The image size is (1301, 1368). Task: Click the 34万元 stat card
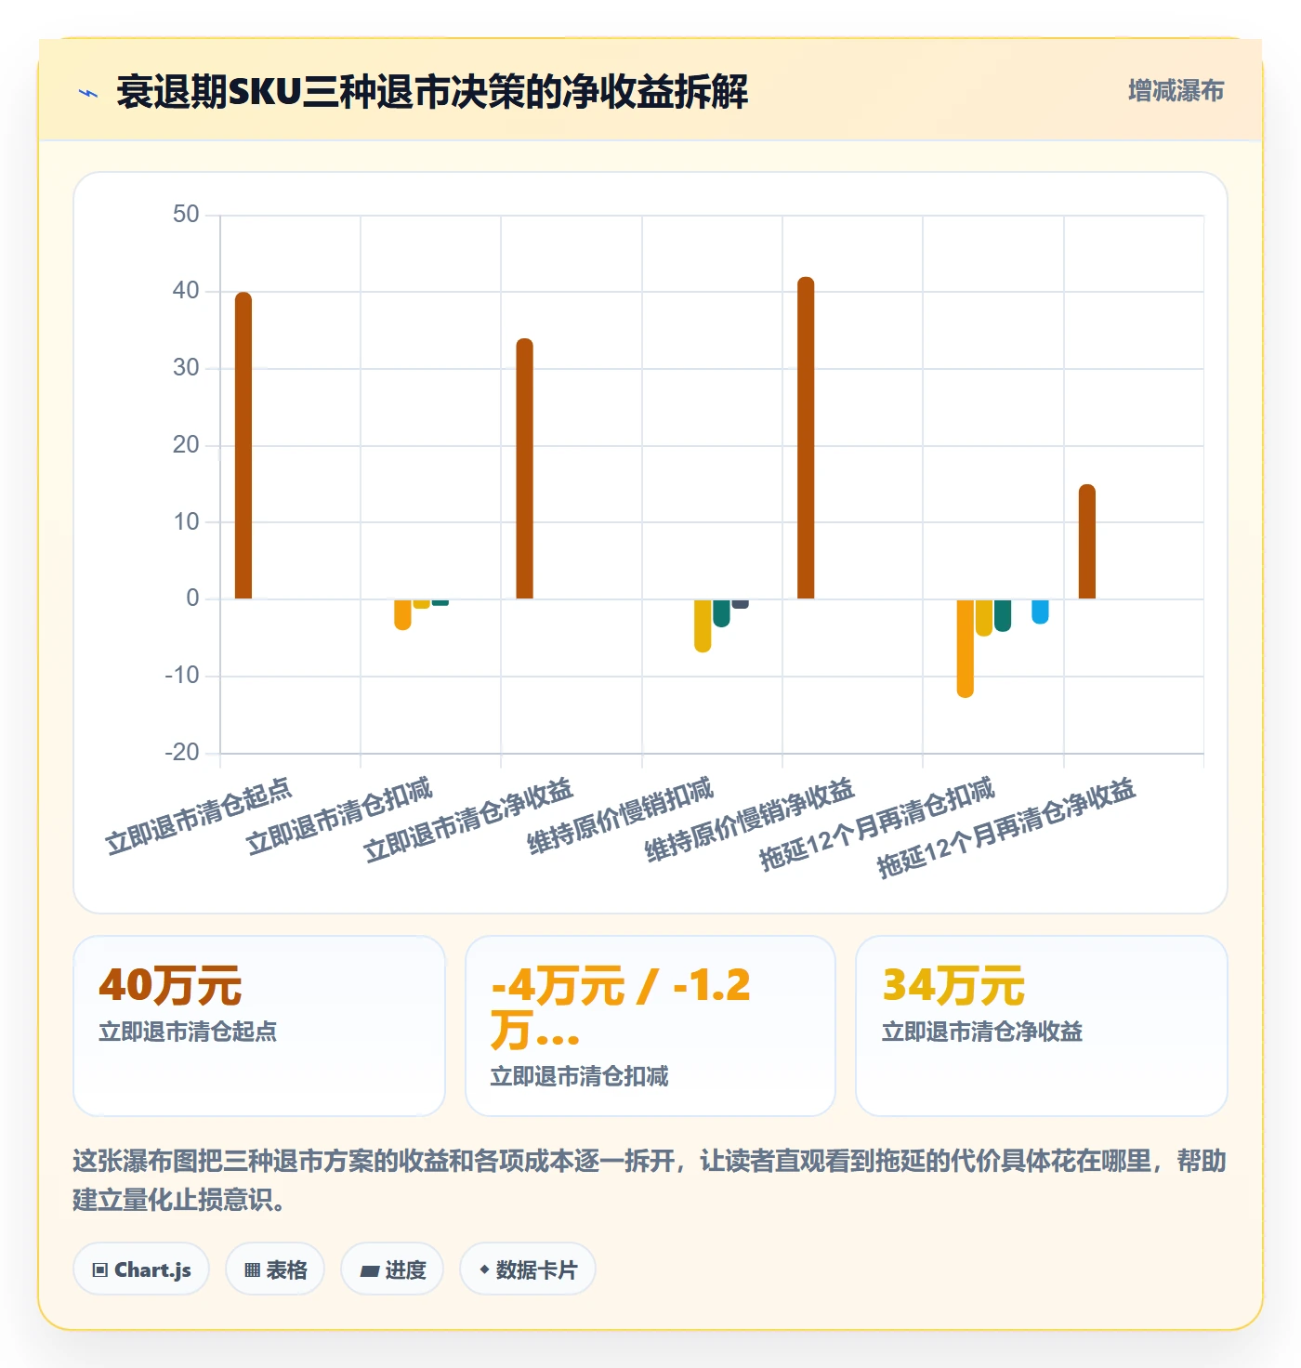pos(1042,1026)
